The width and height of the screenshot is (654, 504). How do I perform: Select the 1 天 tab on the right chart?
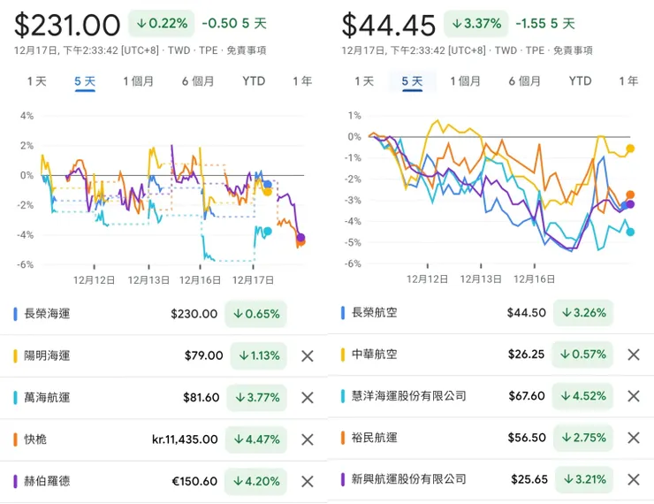pyautogui.click(x=364, y=81)
